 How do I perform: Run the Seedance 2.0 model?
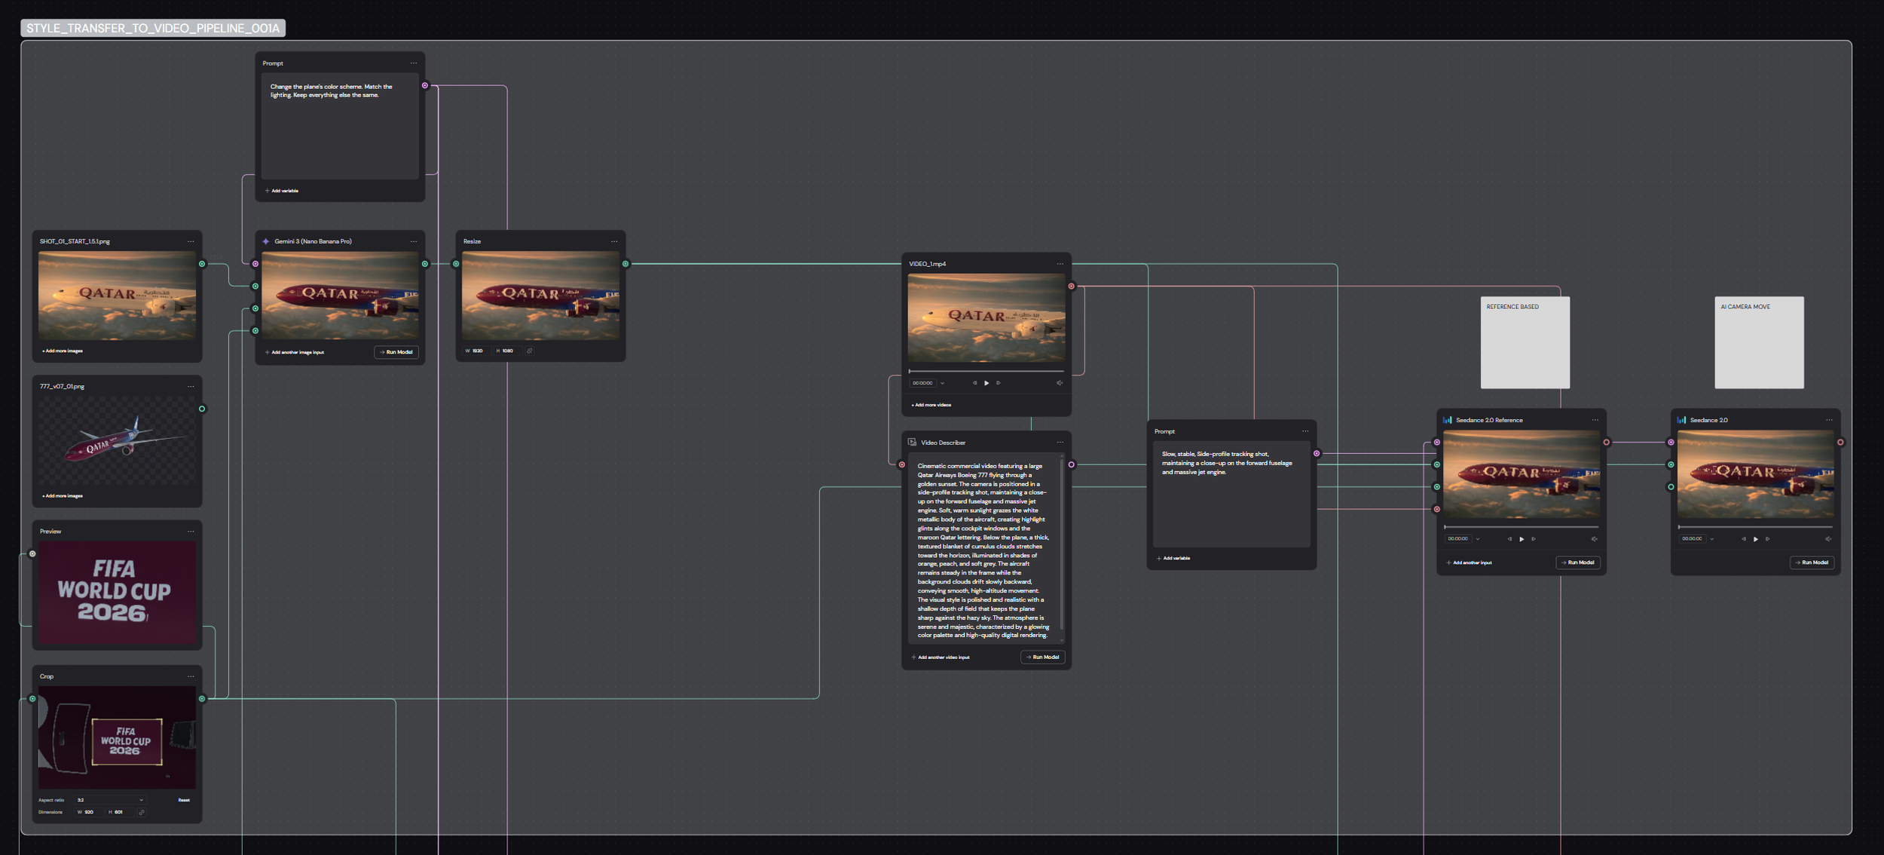pos(1812,562)
